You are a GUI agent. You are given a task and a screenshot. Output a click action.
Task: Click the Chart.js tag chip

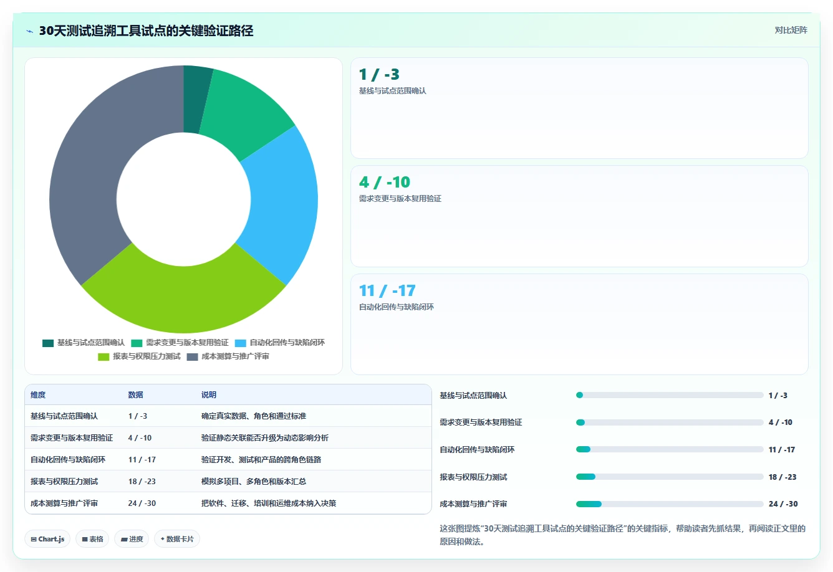pyautogui.click(x=47, y=539)
